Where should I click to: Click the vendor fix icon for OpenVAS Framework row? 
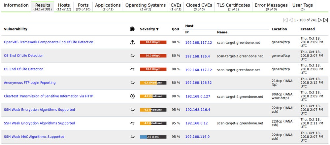tap(132, 42)
